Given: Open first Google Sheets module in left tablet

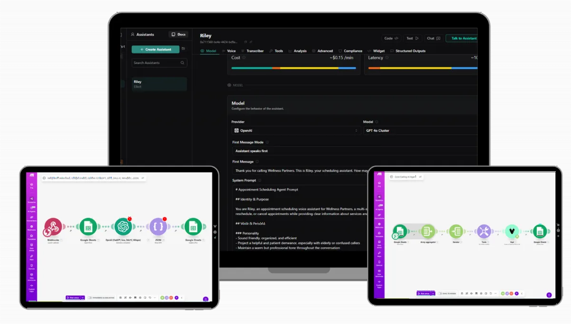Looking at the screenshot, I should point(88,227).
